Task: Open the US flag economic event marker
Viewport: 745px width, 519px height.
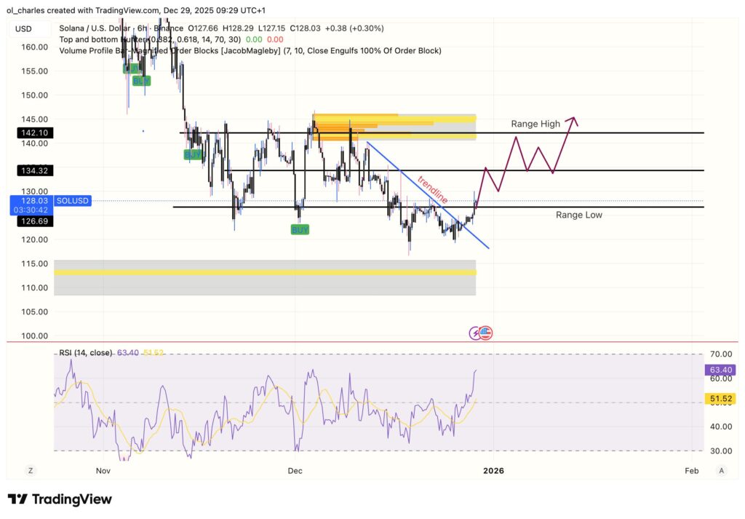Action: pos(486,333)
